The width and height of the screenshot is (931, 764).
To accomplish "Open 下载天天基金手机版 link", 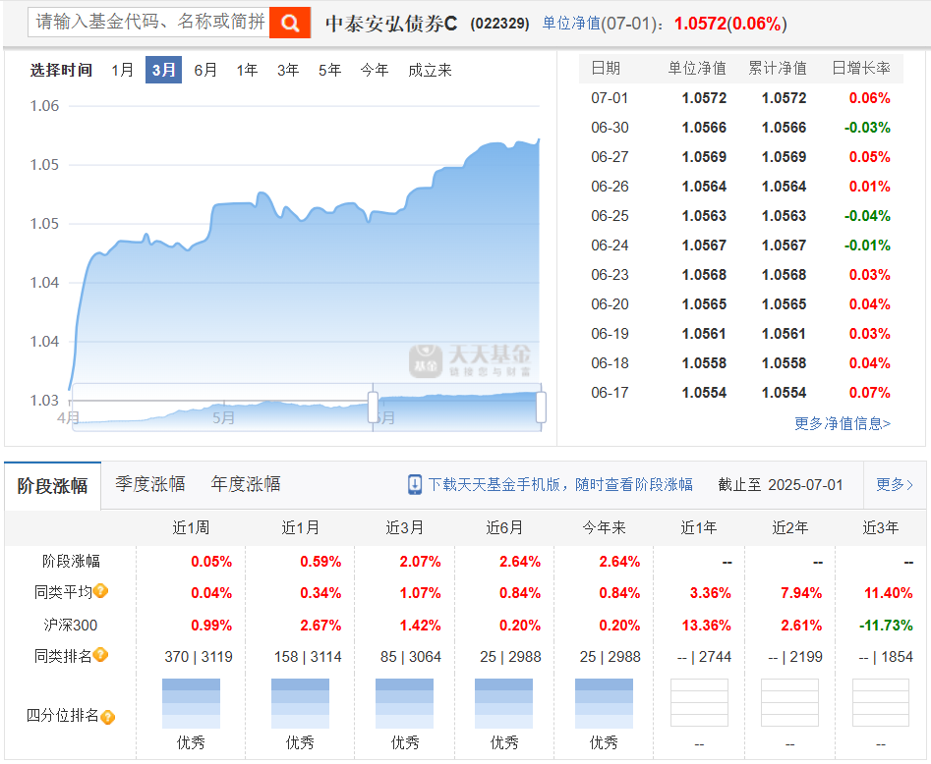I will [x=560, y=484].
